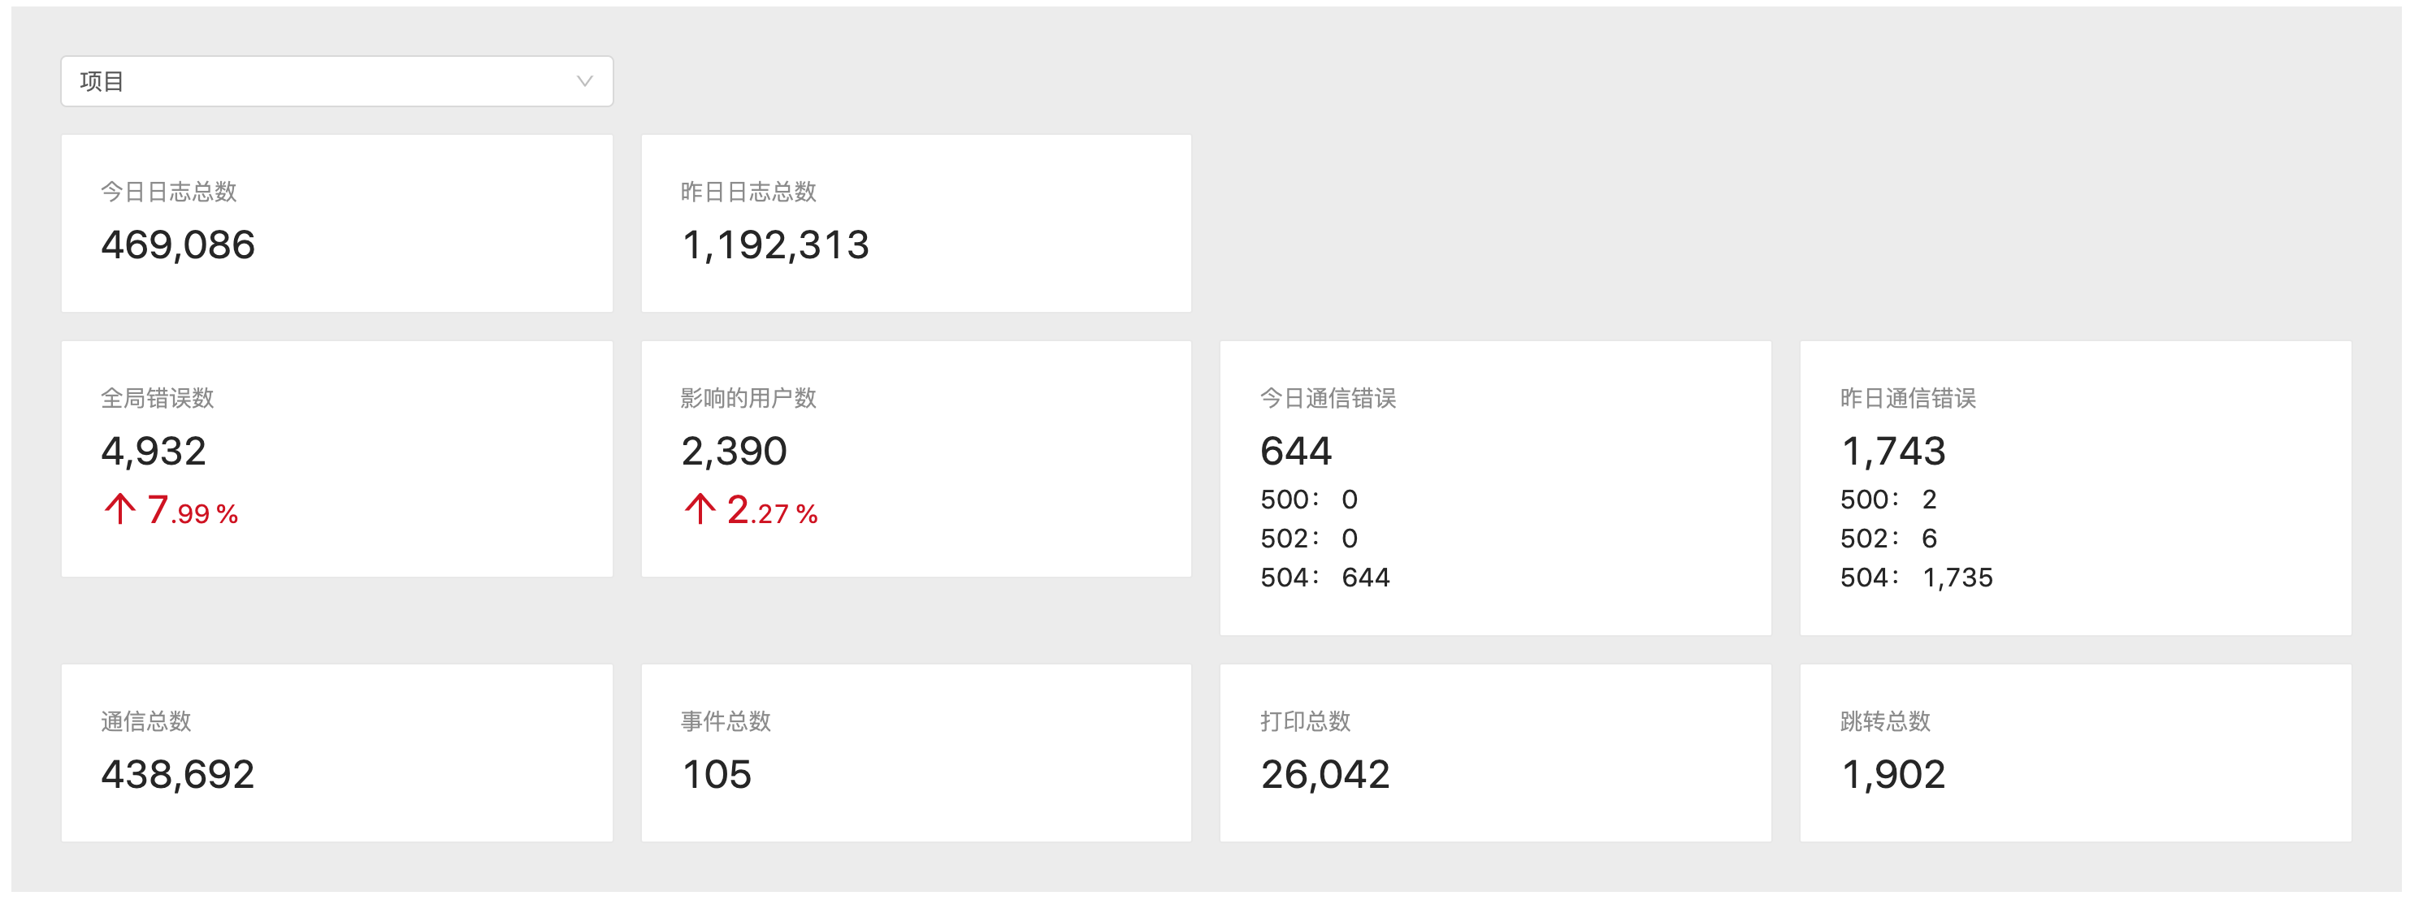2410x900 pixels.
Task: Open the 全局错误数 4,932 value
Action: (154, 451)
